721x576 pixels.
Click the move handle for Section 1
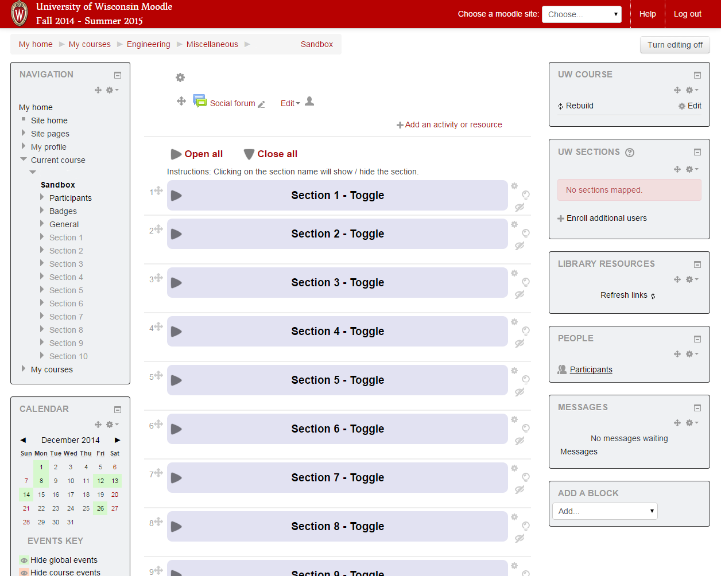pos(158,190)
